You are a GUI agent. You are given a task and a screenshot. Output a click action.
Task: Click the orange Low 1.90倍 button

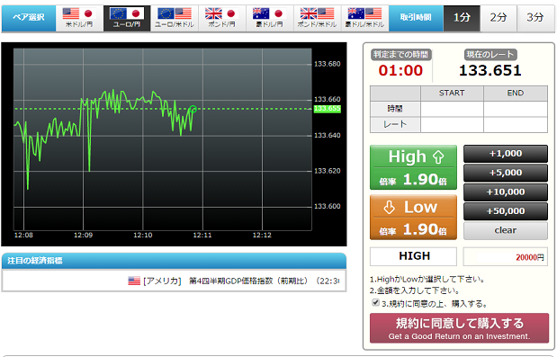[x=413, y=218]
